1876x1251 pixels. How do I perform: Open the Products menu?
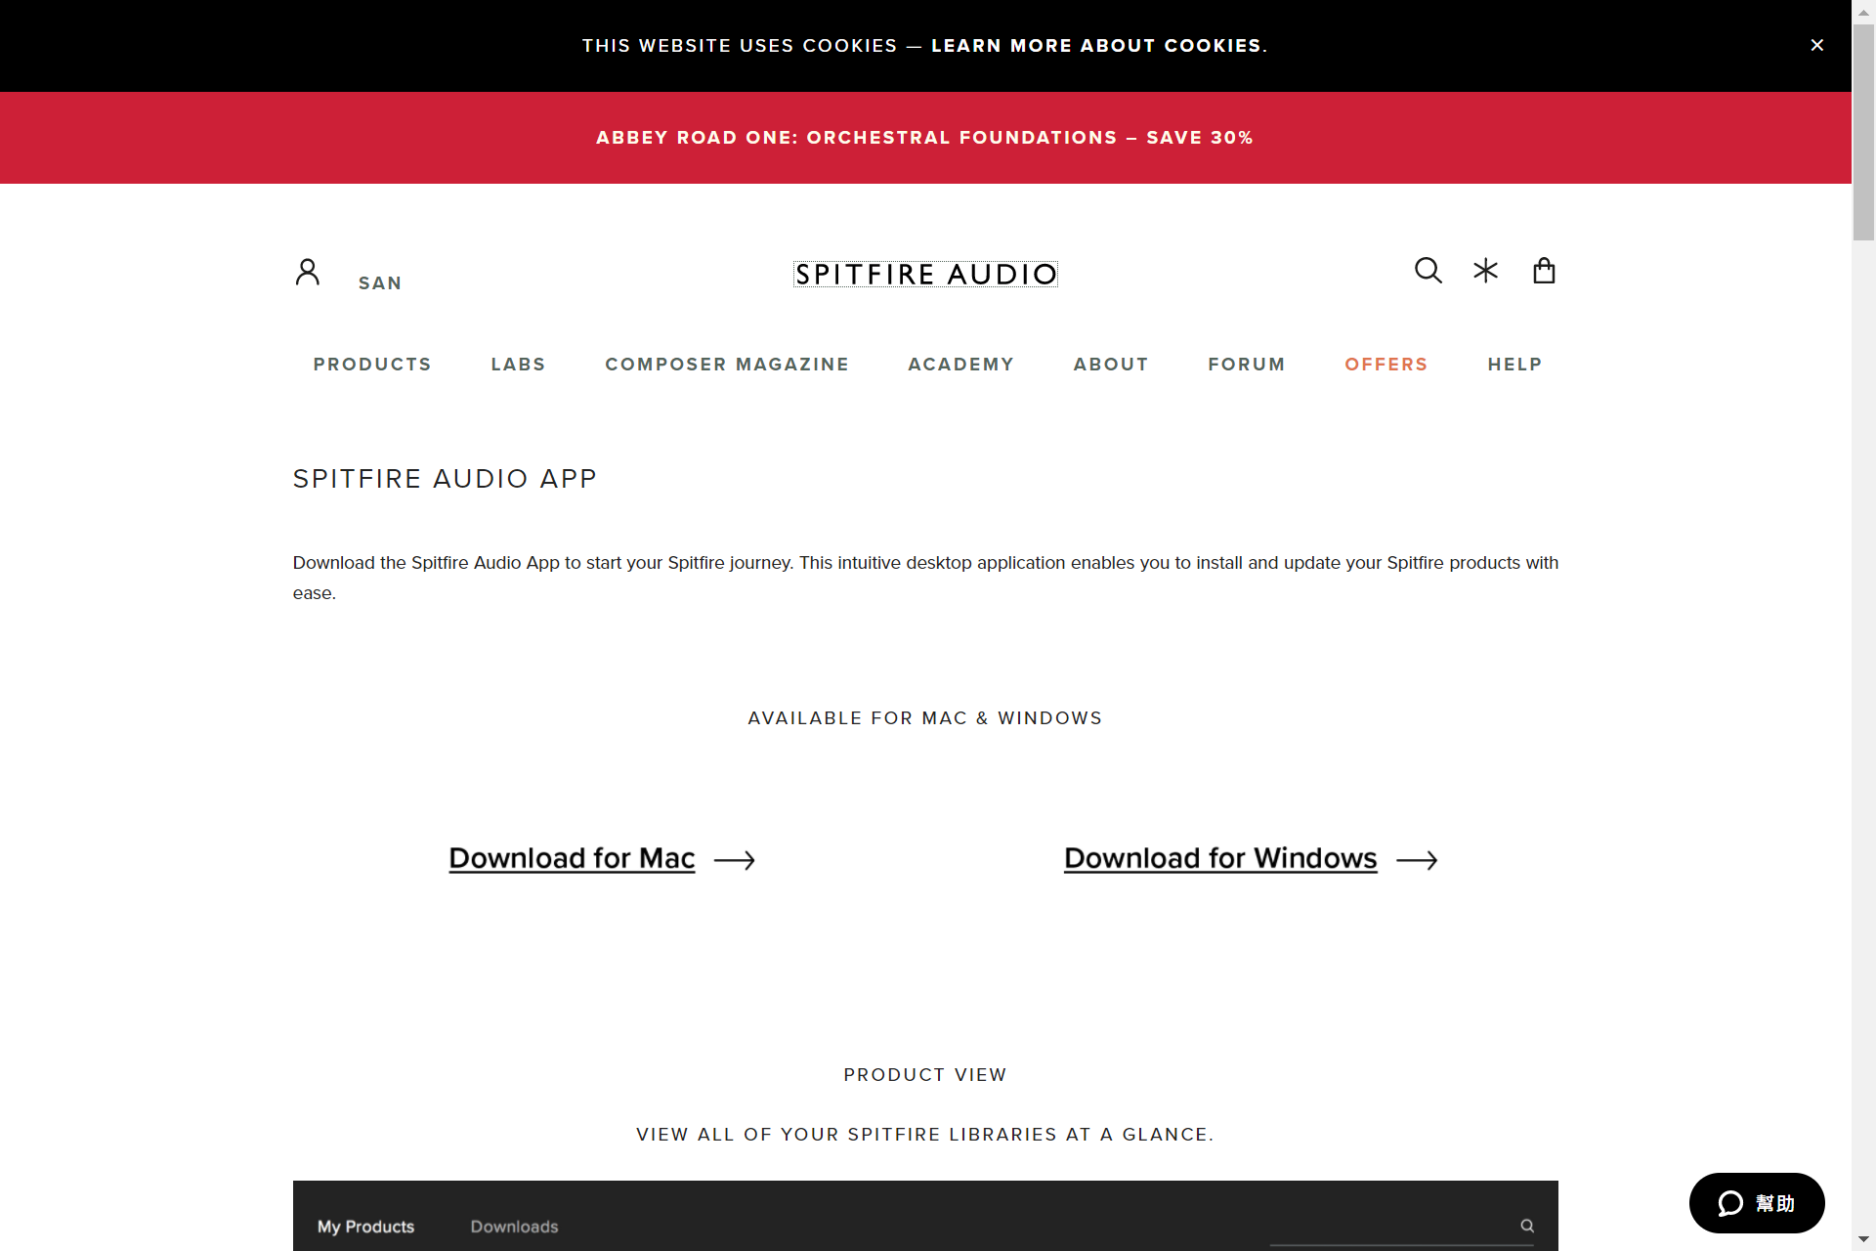tap(372, 365)
